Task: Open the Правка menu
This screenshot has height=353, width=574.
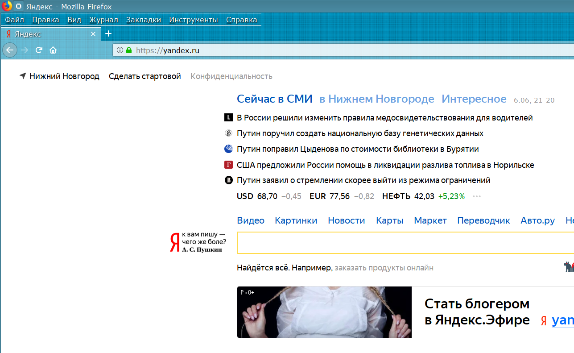Action: 45,20
